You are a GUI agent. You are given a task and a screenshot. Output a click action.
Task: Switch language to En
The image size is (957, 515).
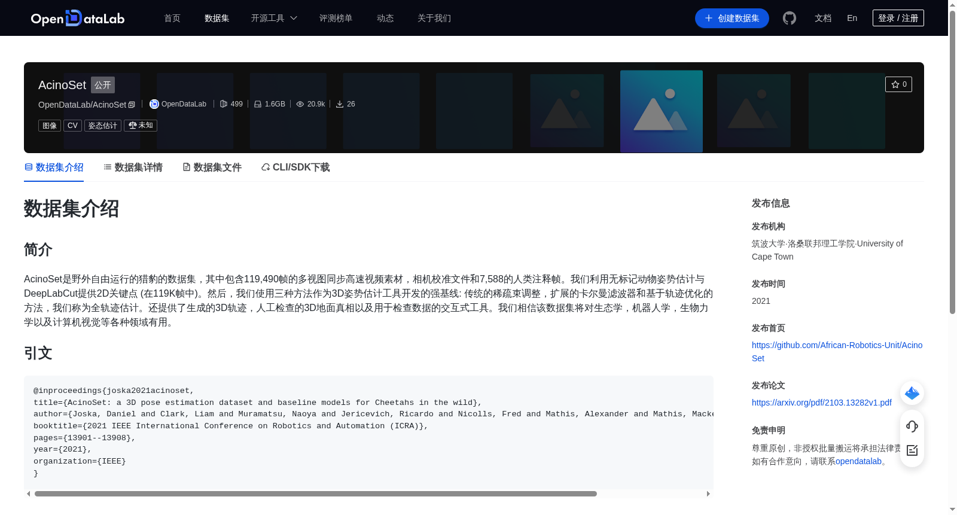pyautogui.click(x=852, y=18)
